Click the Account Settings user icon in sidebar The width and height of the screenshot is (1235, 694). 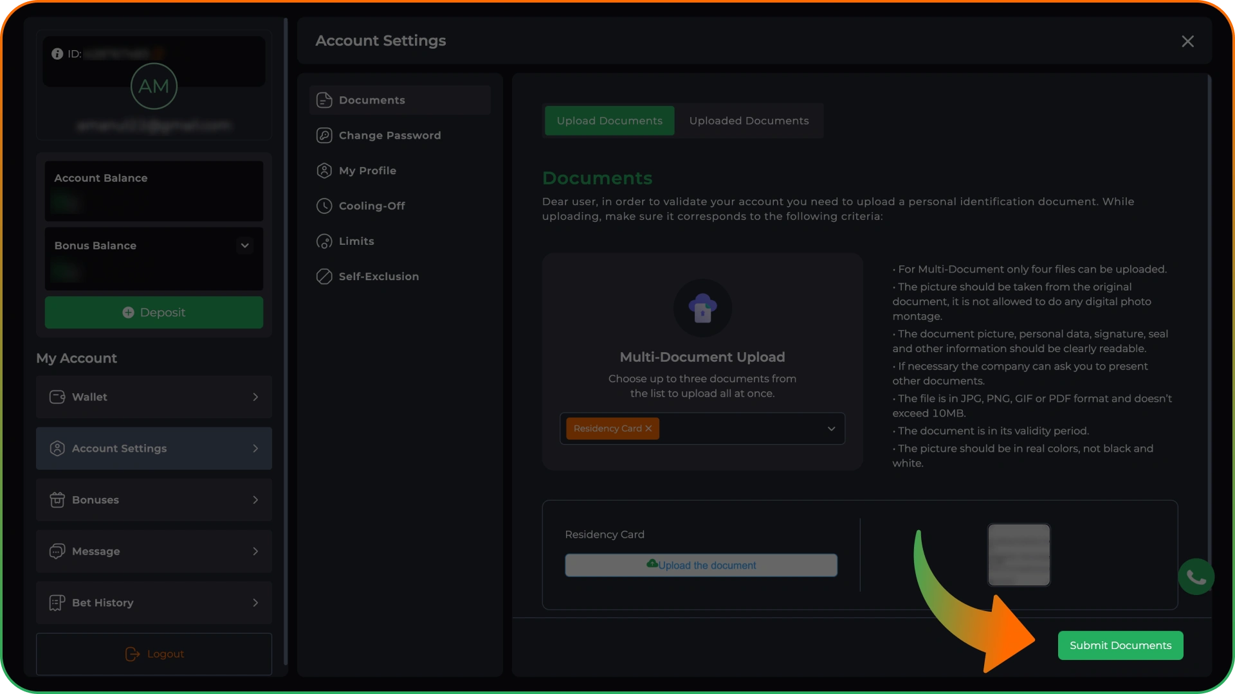[x=57, y=449]
